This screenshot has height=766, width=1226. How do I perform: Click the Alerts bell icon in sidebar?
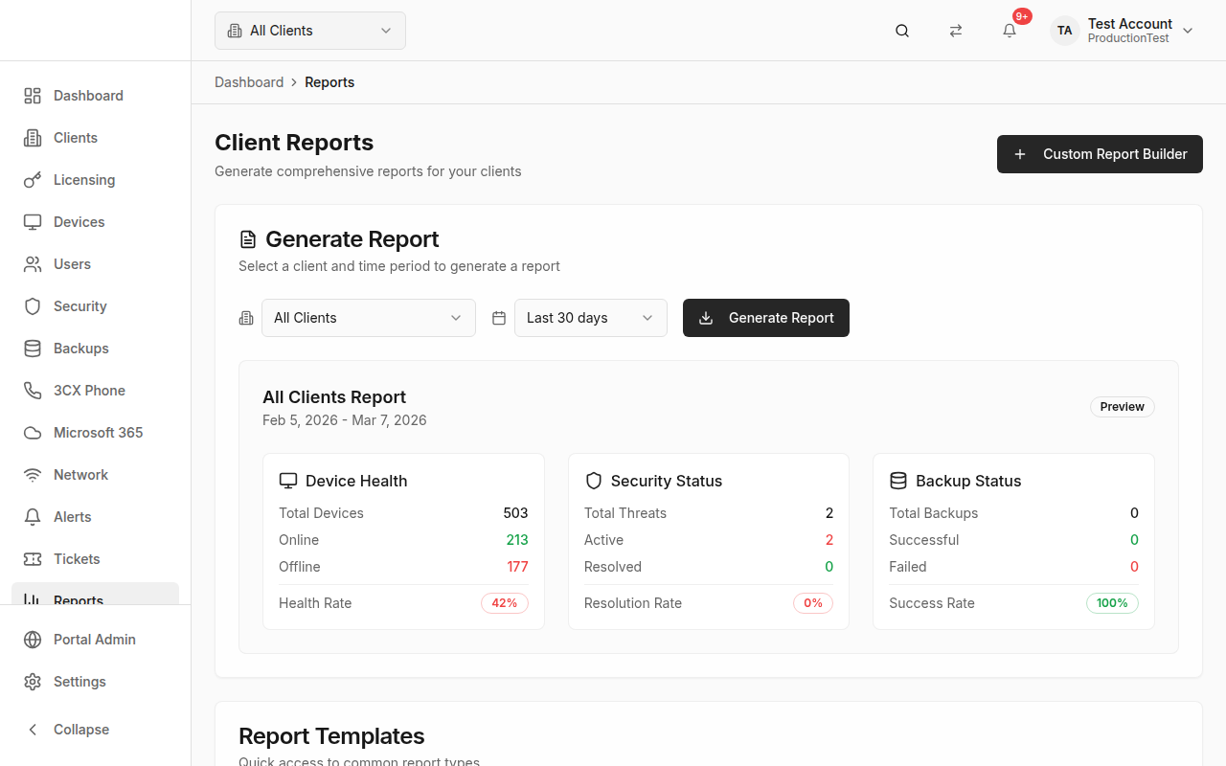point(33,517)
